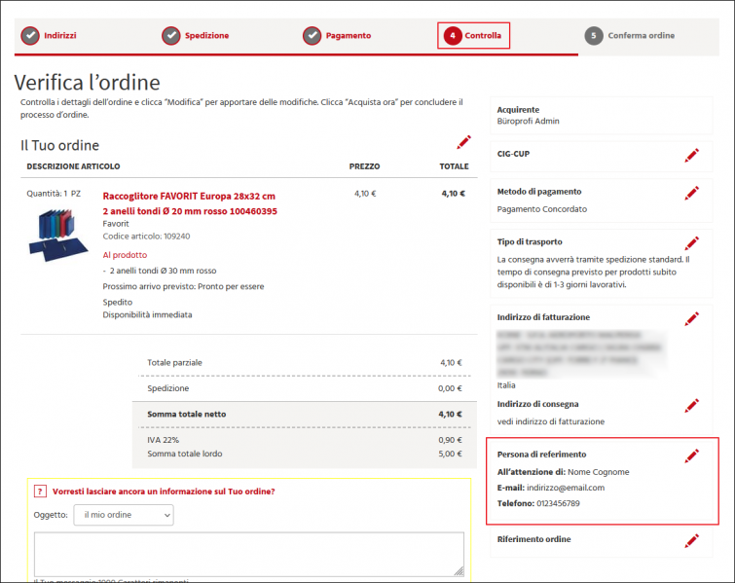Click the 'Verifica l'ordine' page heading
This screenshot has height=583, width=735.
[88, 83]
